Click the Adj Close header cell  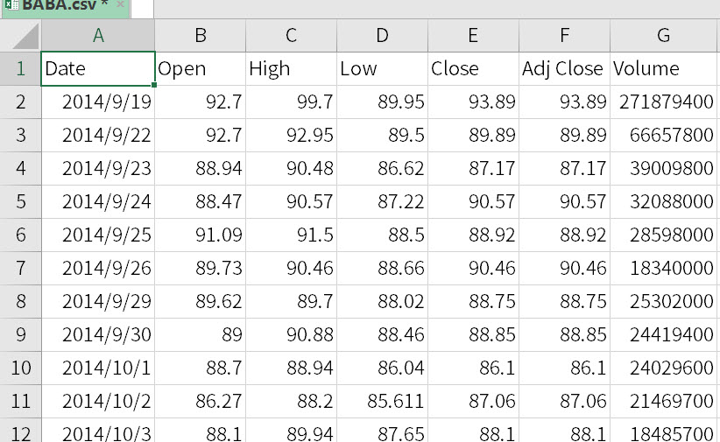563,68
